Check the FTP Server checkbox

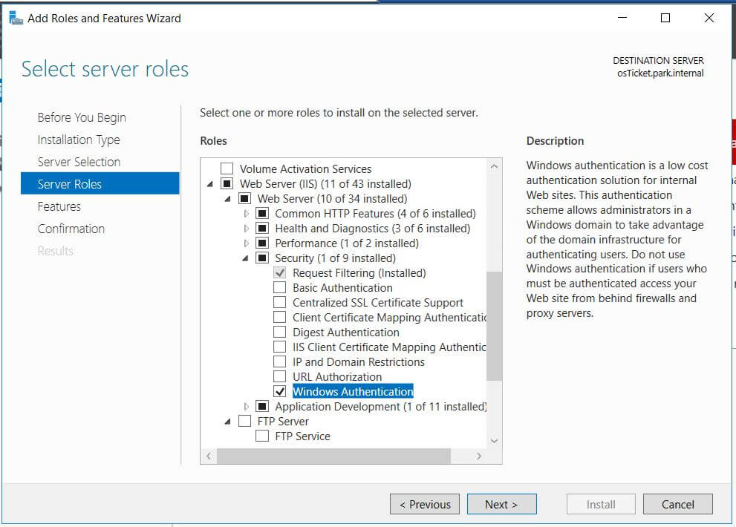pyautogui.click(x=244, y=422)
